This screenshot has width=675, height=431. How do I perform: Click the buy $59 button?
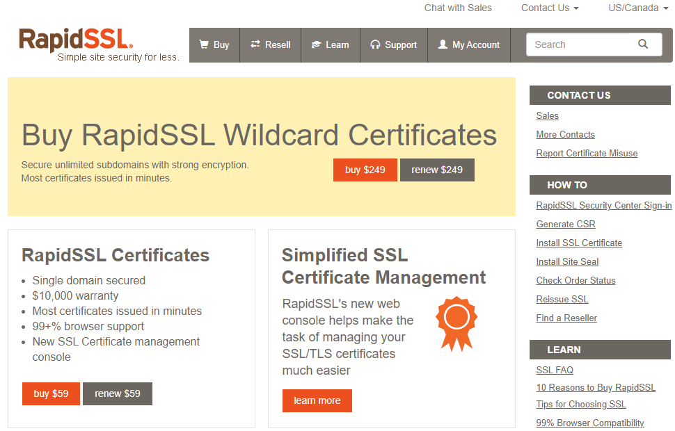click(51, 393)
